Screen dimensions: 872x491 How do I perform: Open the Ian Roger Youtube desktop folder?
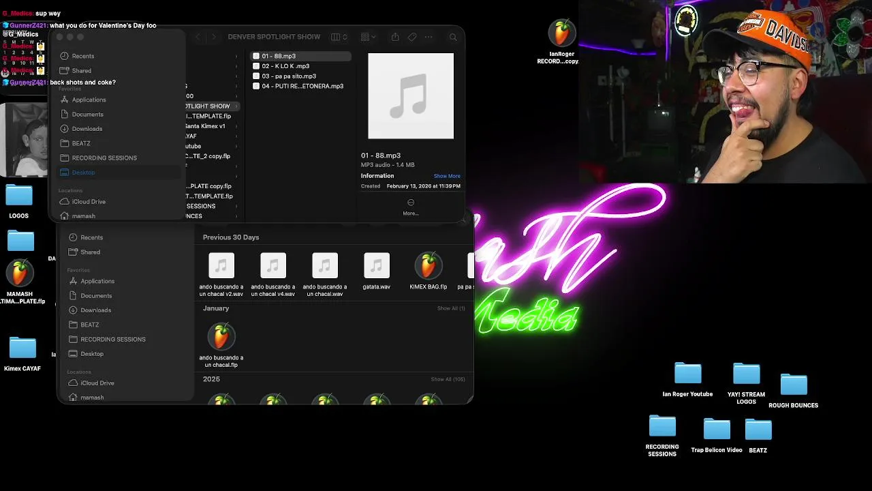687,380
